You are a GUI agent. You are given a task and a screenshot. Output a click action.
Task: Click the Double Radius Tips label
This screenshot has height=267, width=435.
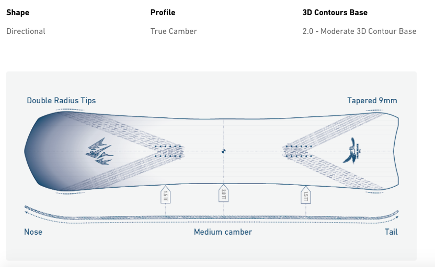coord(61,101)
